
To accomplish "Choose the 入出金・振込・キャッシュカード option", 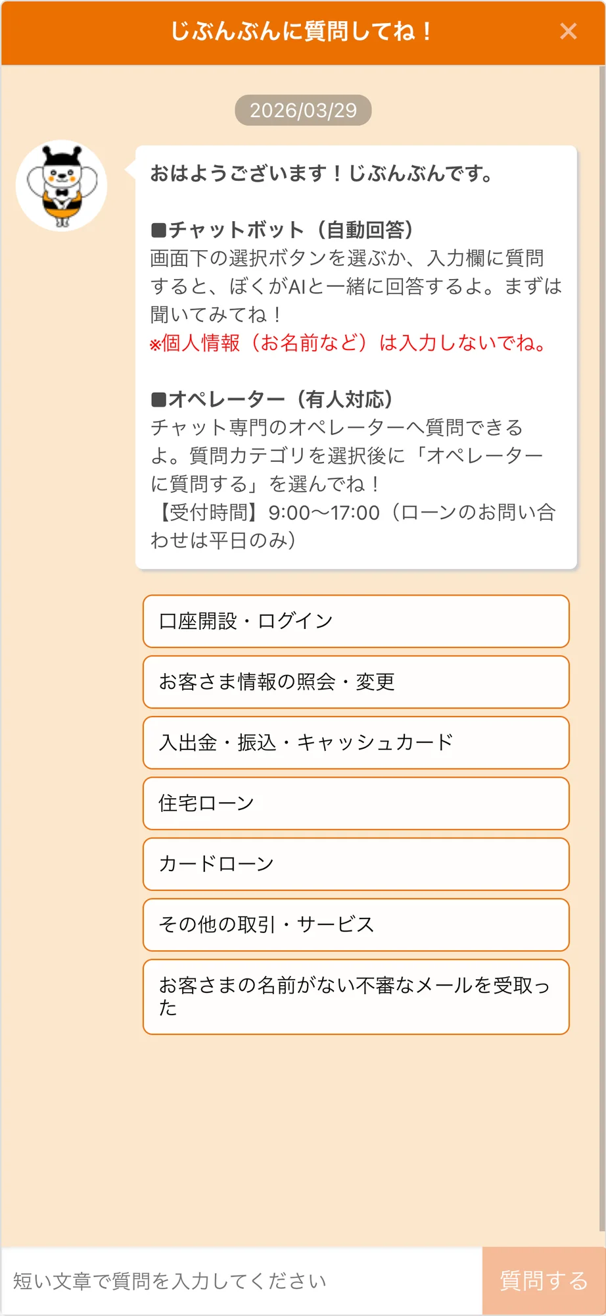I will [x=356, y=743].
